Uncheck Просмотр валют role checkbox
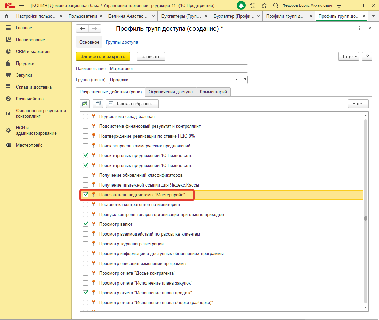The height and width of the screenshot is (320, 379). pyautogui.click(x=86, y=224)
